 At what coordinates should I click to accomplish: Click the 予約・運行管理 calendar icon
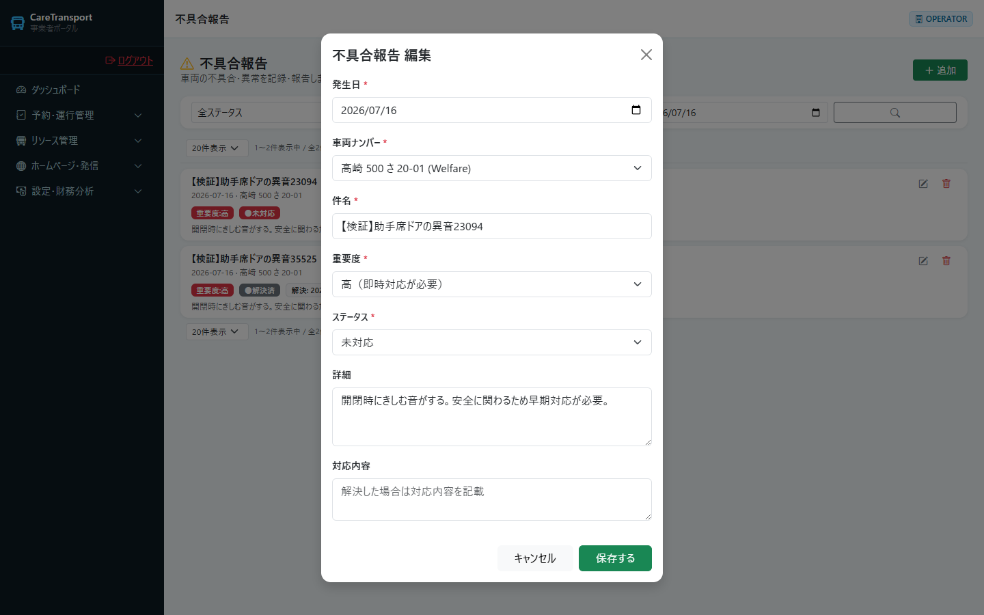pos(21,115)
